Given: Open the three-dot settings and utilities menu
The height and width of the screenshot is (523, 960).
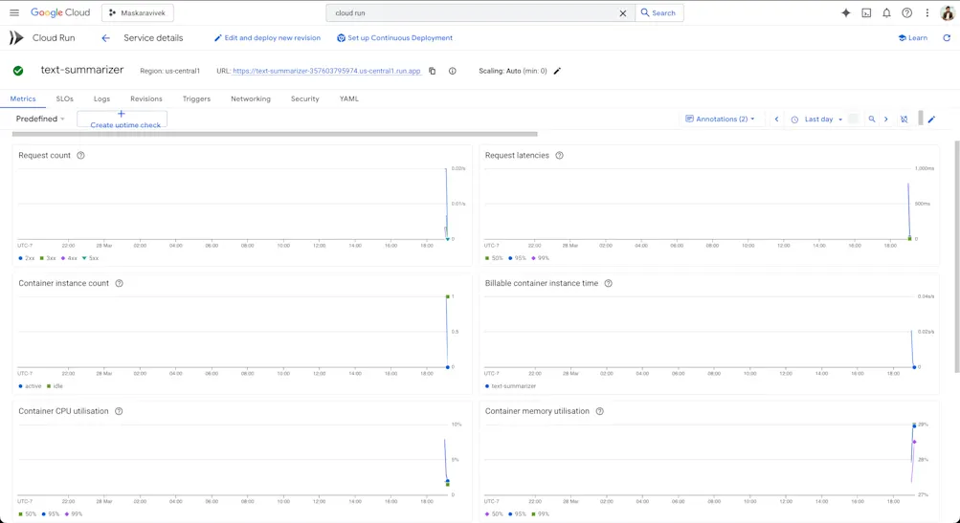Looking at the screenshot, I should 927,12.
